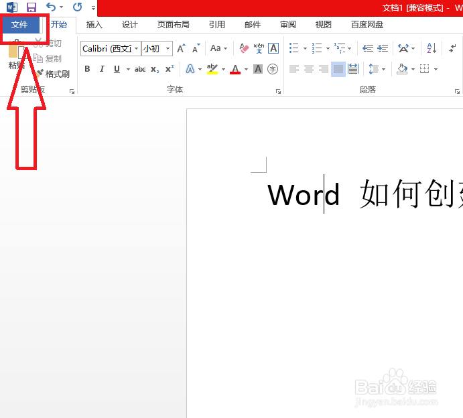Click Align Left icon
463x418 pixels.
coord(293,70)
